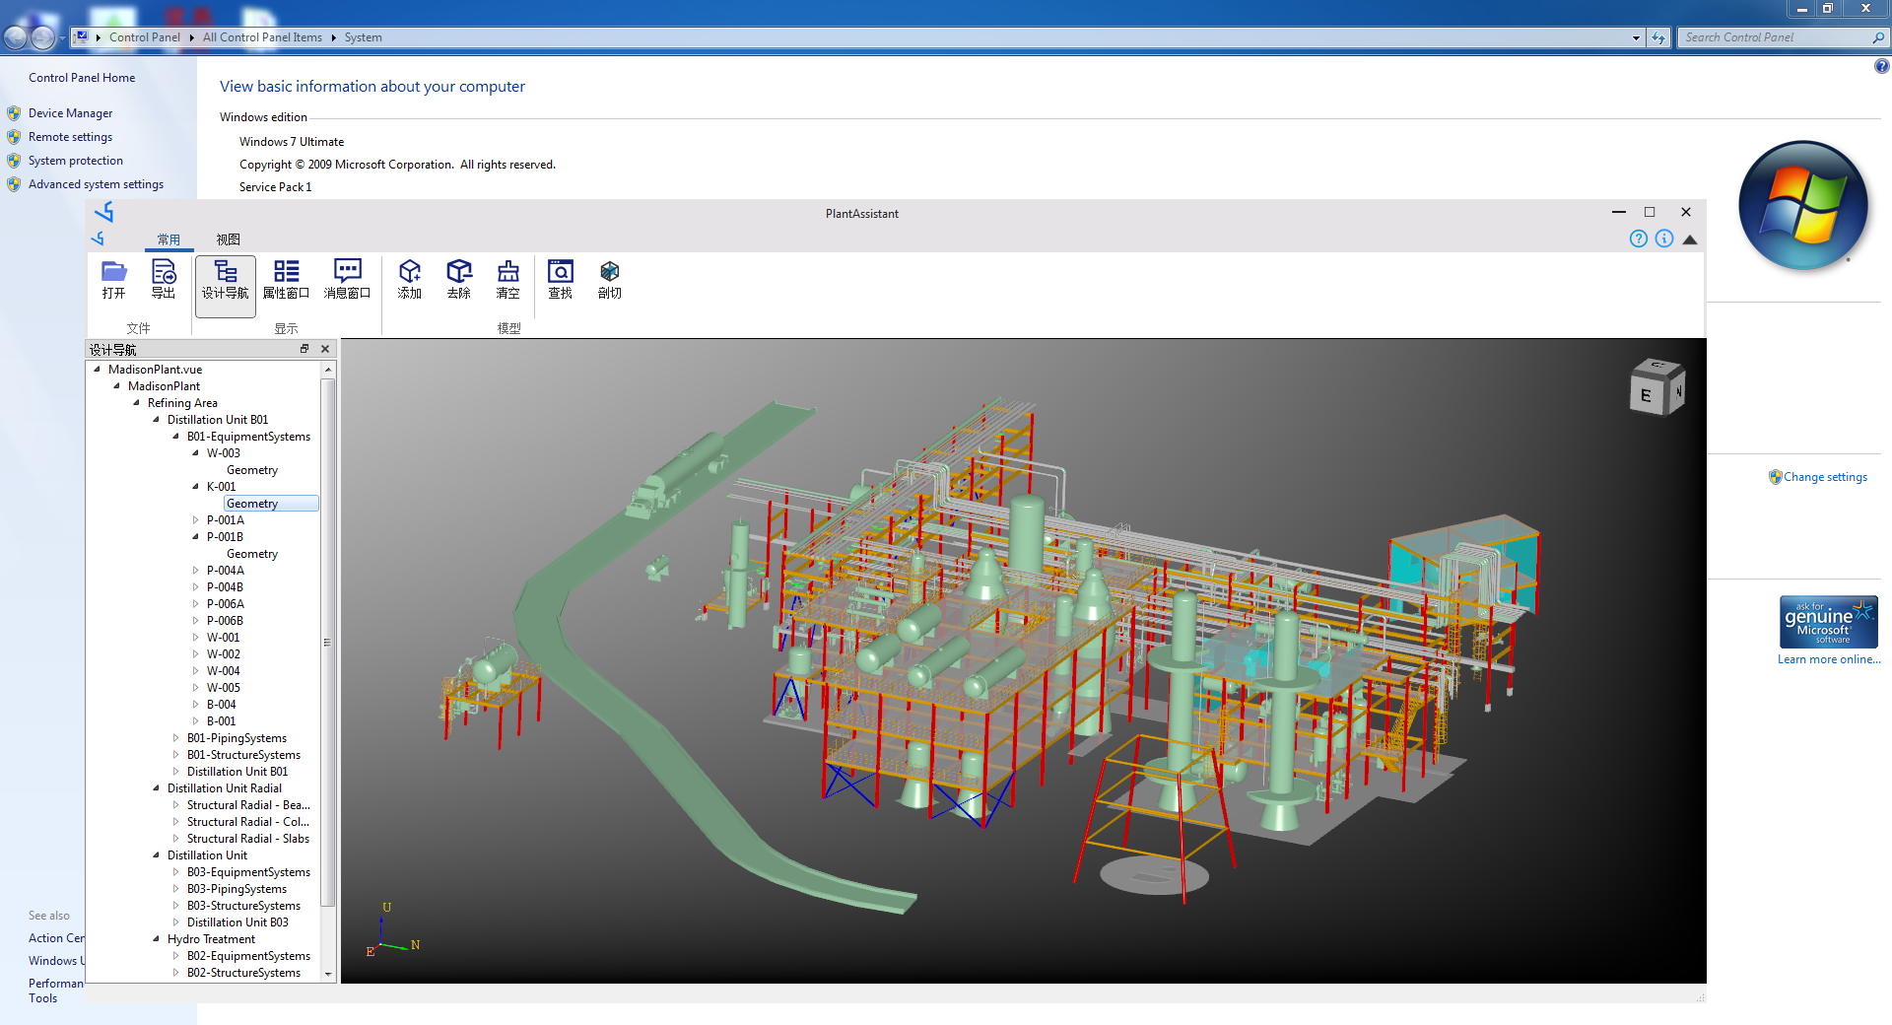1892x1025 pixels.
Task: Click the 添加 (Add) model icon
Action: pyautogui.click(x=410, y=280)
